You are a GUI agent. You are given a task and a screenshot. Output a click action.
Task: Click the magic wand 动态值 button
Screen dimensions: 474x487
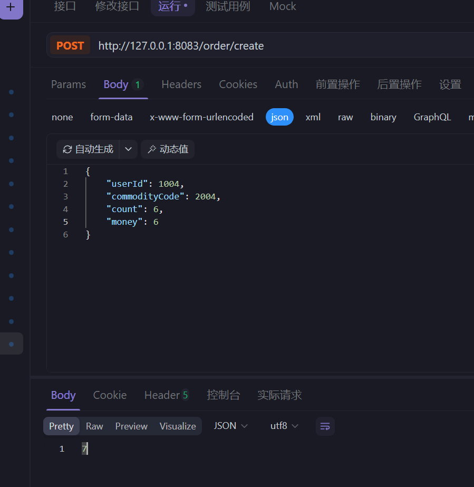pos(168,149)
